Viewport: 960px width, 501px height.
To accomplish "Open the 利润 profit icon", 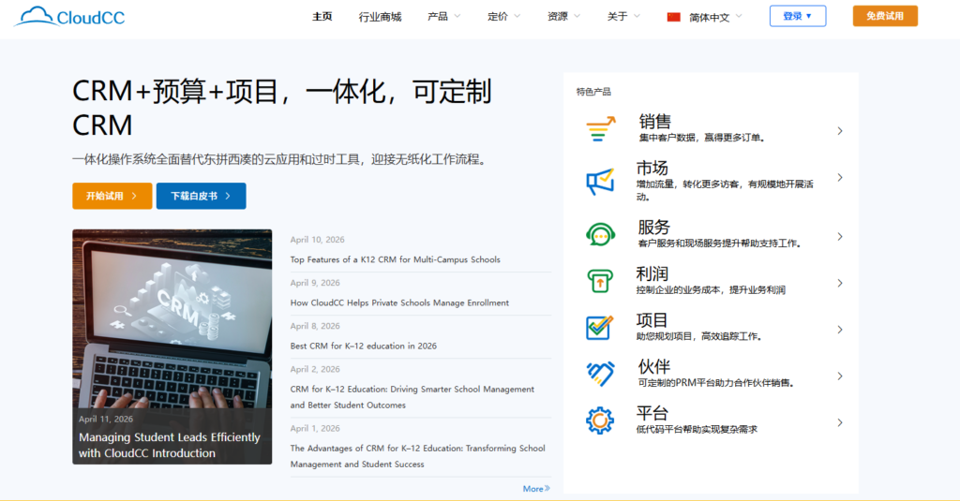I will coord(600,281).
